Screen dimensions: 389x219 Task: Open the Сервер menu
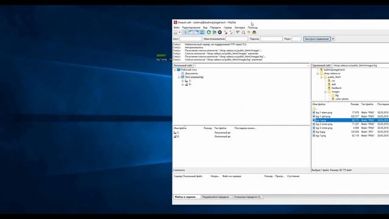coord(227,27)
